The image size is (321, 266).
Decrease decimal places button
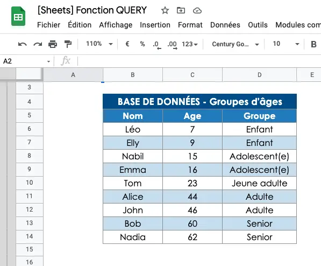(157, 45)
